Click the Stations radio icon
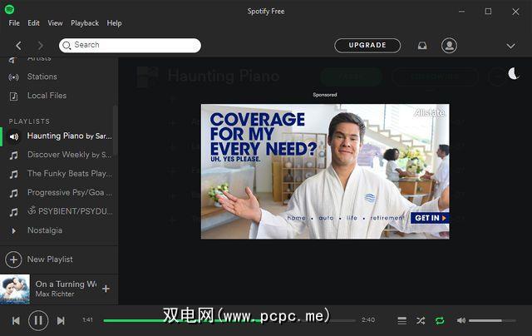532x336 pixels. pyautogui.click(x=13, y=77)
